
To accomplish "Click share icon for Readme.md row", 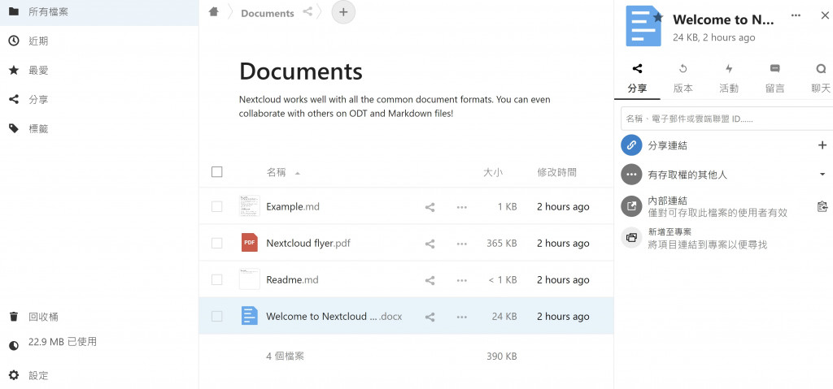I will click(430, 280).
